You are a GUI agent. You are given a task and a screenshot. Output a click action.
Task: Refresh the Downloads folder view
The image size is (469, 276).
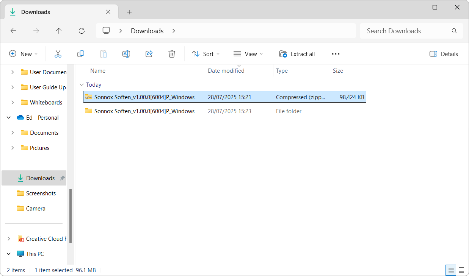[82, 31]
